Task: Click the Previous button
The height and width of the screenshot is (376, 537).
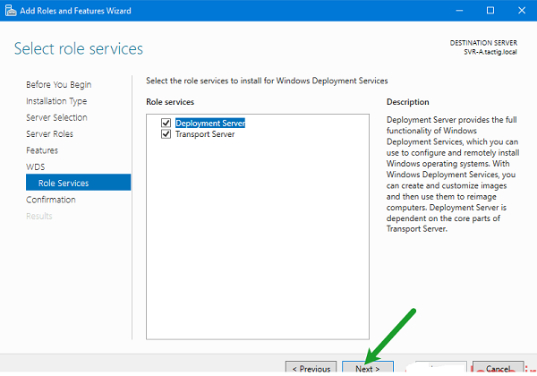Action: point(311,368)
